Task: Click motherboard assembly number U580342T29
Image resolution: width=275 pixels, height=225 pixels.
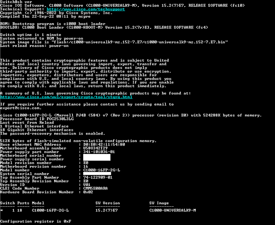Action: [x=95, y=148]
